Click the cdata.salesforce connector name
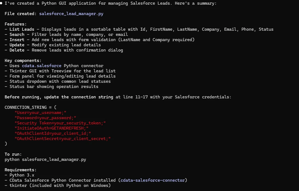This screenshot has height=191, width=299. tap(43, 66)
